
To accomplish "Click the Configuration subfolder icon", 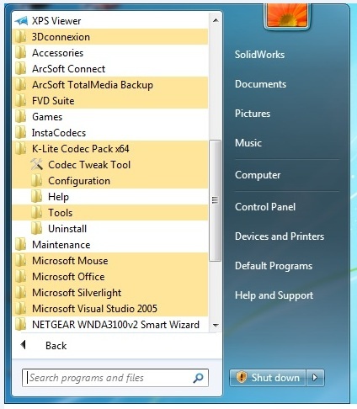I will click(x=36, y=181).
